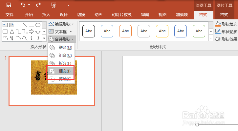Switch to the 设计 ribbon tab
238x131 pixels.
pos(63,14)
